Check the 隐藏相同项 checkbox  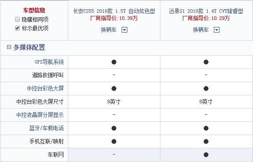17,19
